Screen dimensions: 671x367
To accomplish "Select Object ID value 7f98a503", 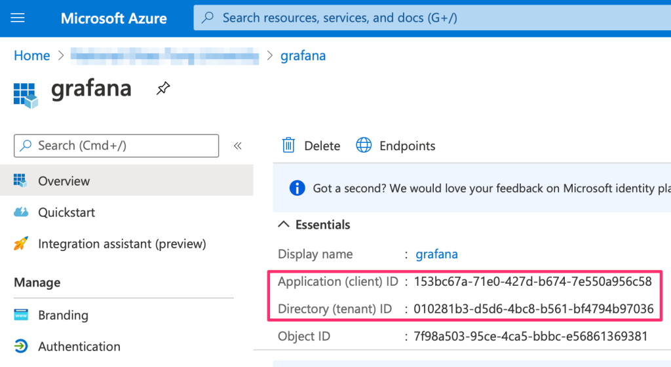I will tap(531, 336).
